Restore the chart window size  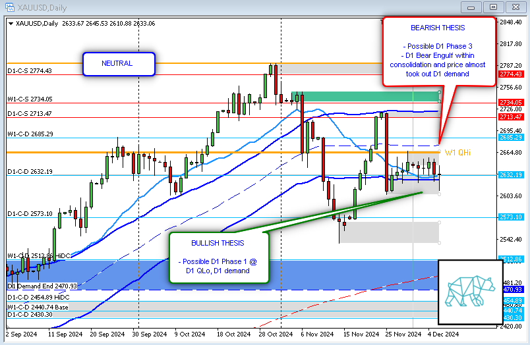(492, 7)
